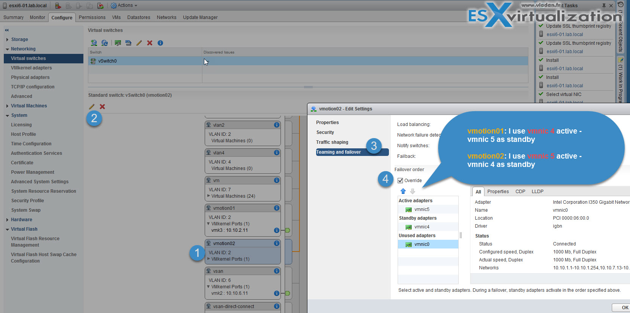Click the info icon on vlan2 port group
The height and width of the screenshot is (313, 630).
tap(277, 125)
